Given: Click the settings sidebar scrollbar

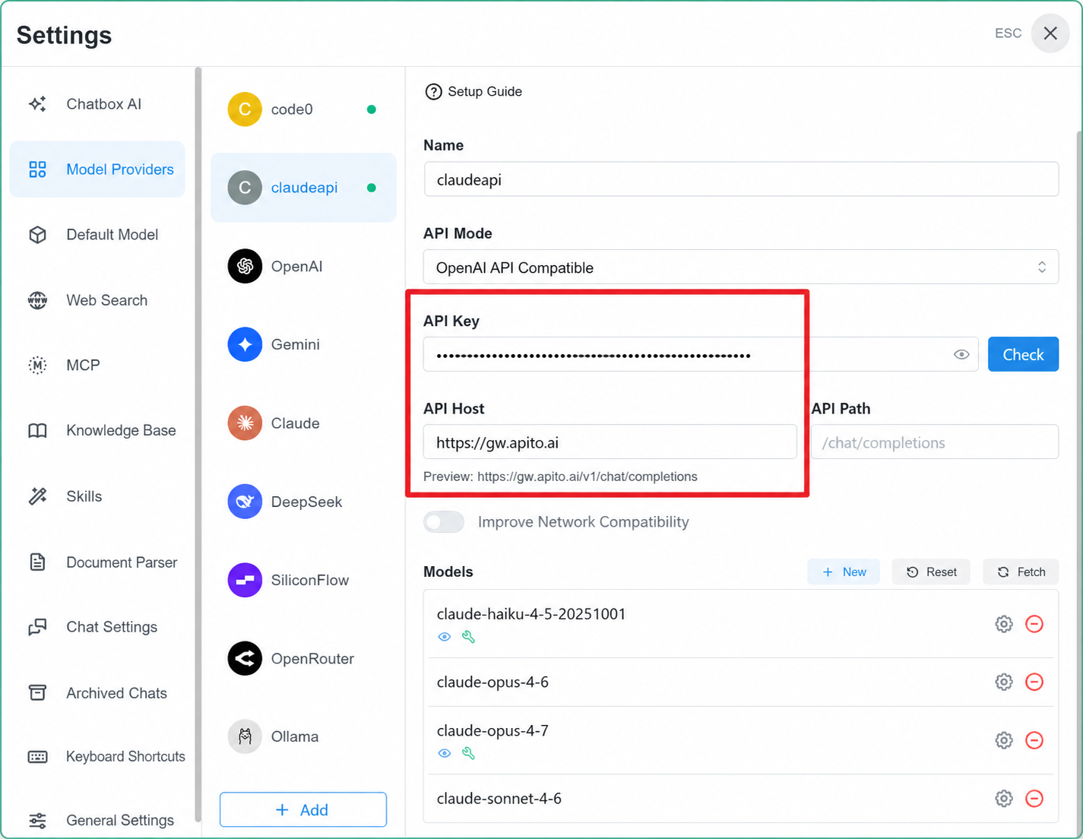Looking at the screenshot, I should (198, 445).
